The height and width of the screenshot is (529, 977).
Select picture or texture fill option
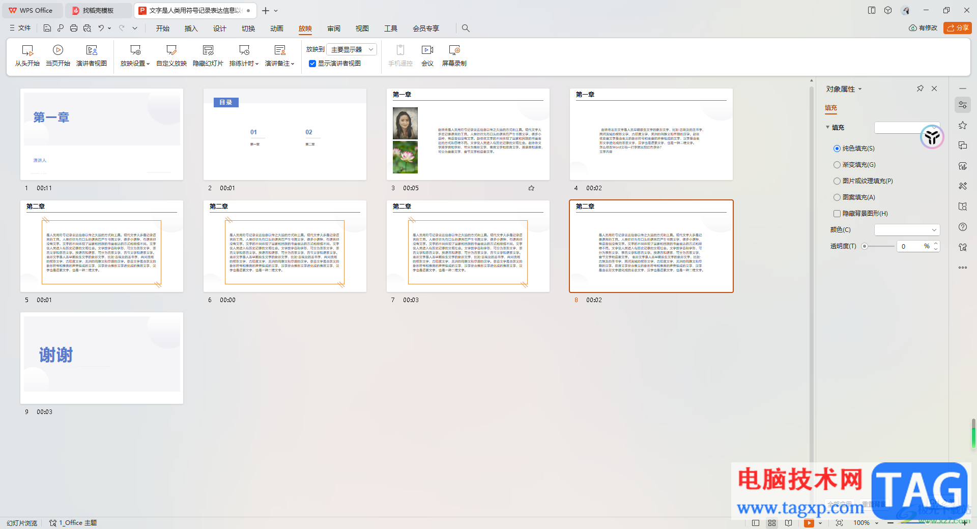863,181
